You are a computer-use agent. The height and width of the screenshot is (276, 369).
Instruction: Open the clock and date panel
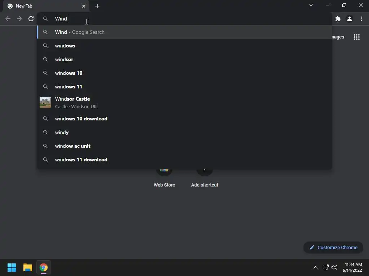pos(352,267)
